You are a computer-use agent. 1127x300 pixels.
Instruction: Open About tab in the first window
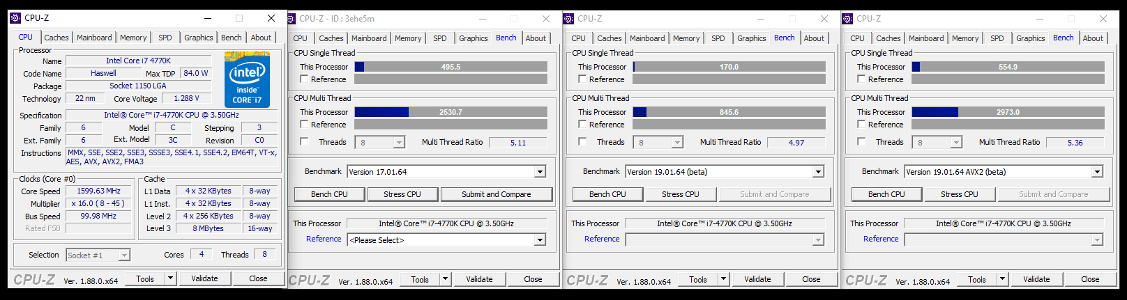pos(261,38)
